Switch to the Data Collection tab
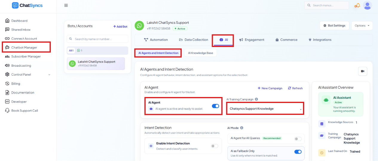 tap(193, 40)
